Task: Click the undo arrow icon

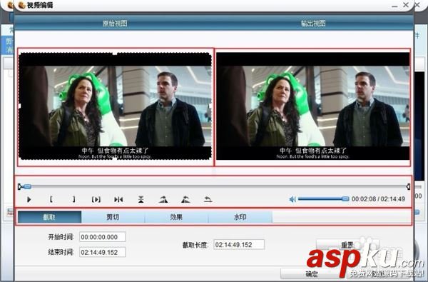Action: point(208,199)
